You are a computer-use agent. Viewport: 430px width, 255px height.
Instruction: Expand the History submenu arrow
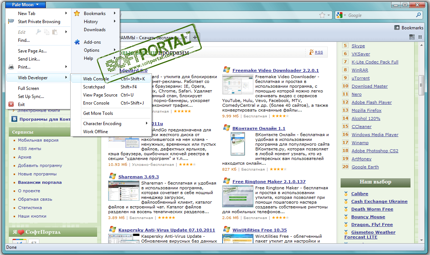tap(115, 21)
